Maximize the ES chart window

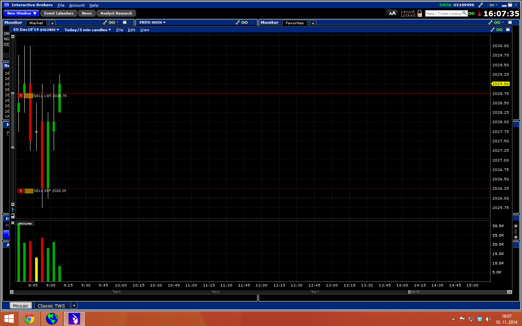(508, 30)
